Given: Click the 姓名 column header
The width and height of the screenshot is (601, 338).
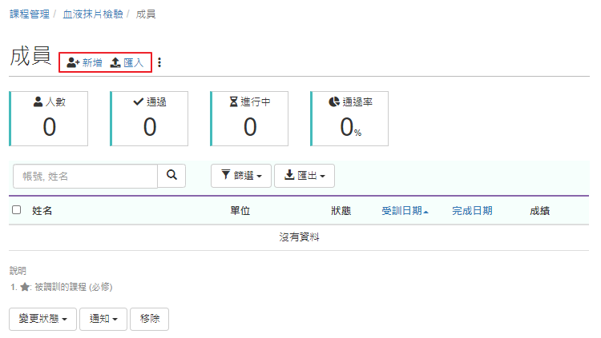Looking at the screenshot, I should [42, 211].
